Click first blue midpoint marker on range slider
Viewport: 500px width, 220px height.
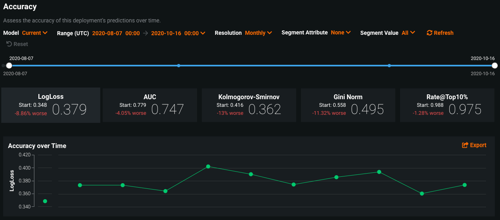(179, 66)
